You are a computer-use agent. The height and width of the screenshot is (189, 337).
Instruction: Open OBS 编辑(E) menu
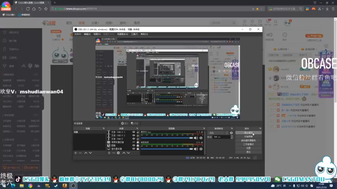click(87, 34)
